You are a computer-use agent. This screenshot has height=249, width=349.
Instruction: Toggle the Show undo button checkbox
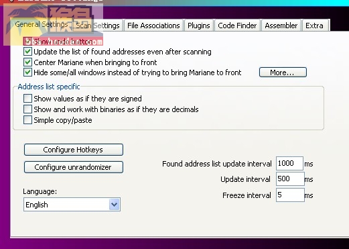pos(27,42)
